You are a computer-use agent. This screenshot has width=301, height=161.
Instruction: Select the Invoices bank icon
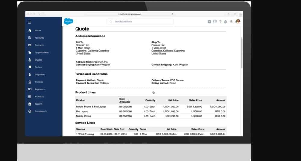click(x=29, y=82)
